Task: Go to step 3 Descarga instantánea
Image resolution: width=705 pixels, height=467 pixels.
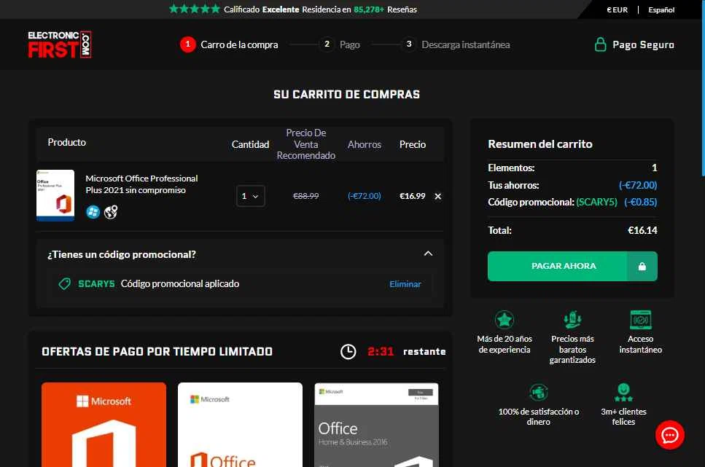Action: tap(456, 44)
